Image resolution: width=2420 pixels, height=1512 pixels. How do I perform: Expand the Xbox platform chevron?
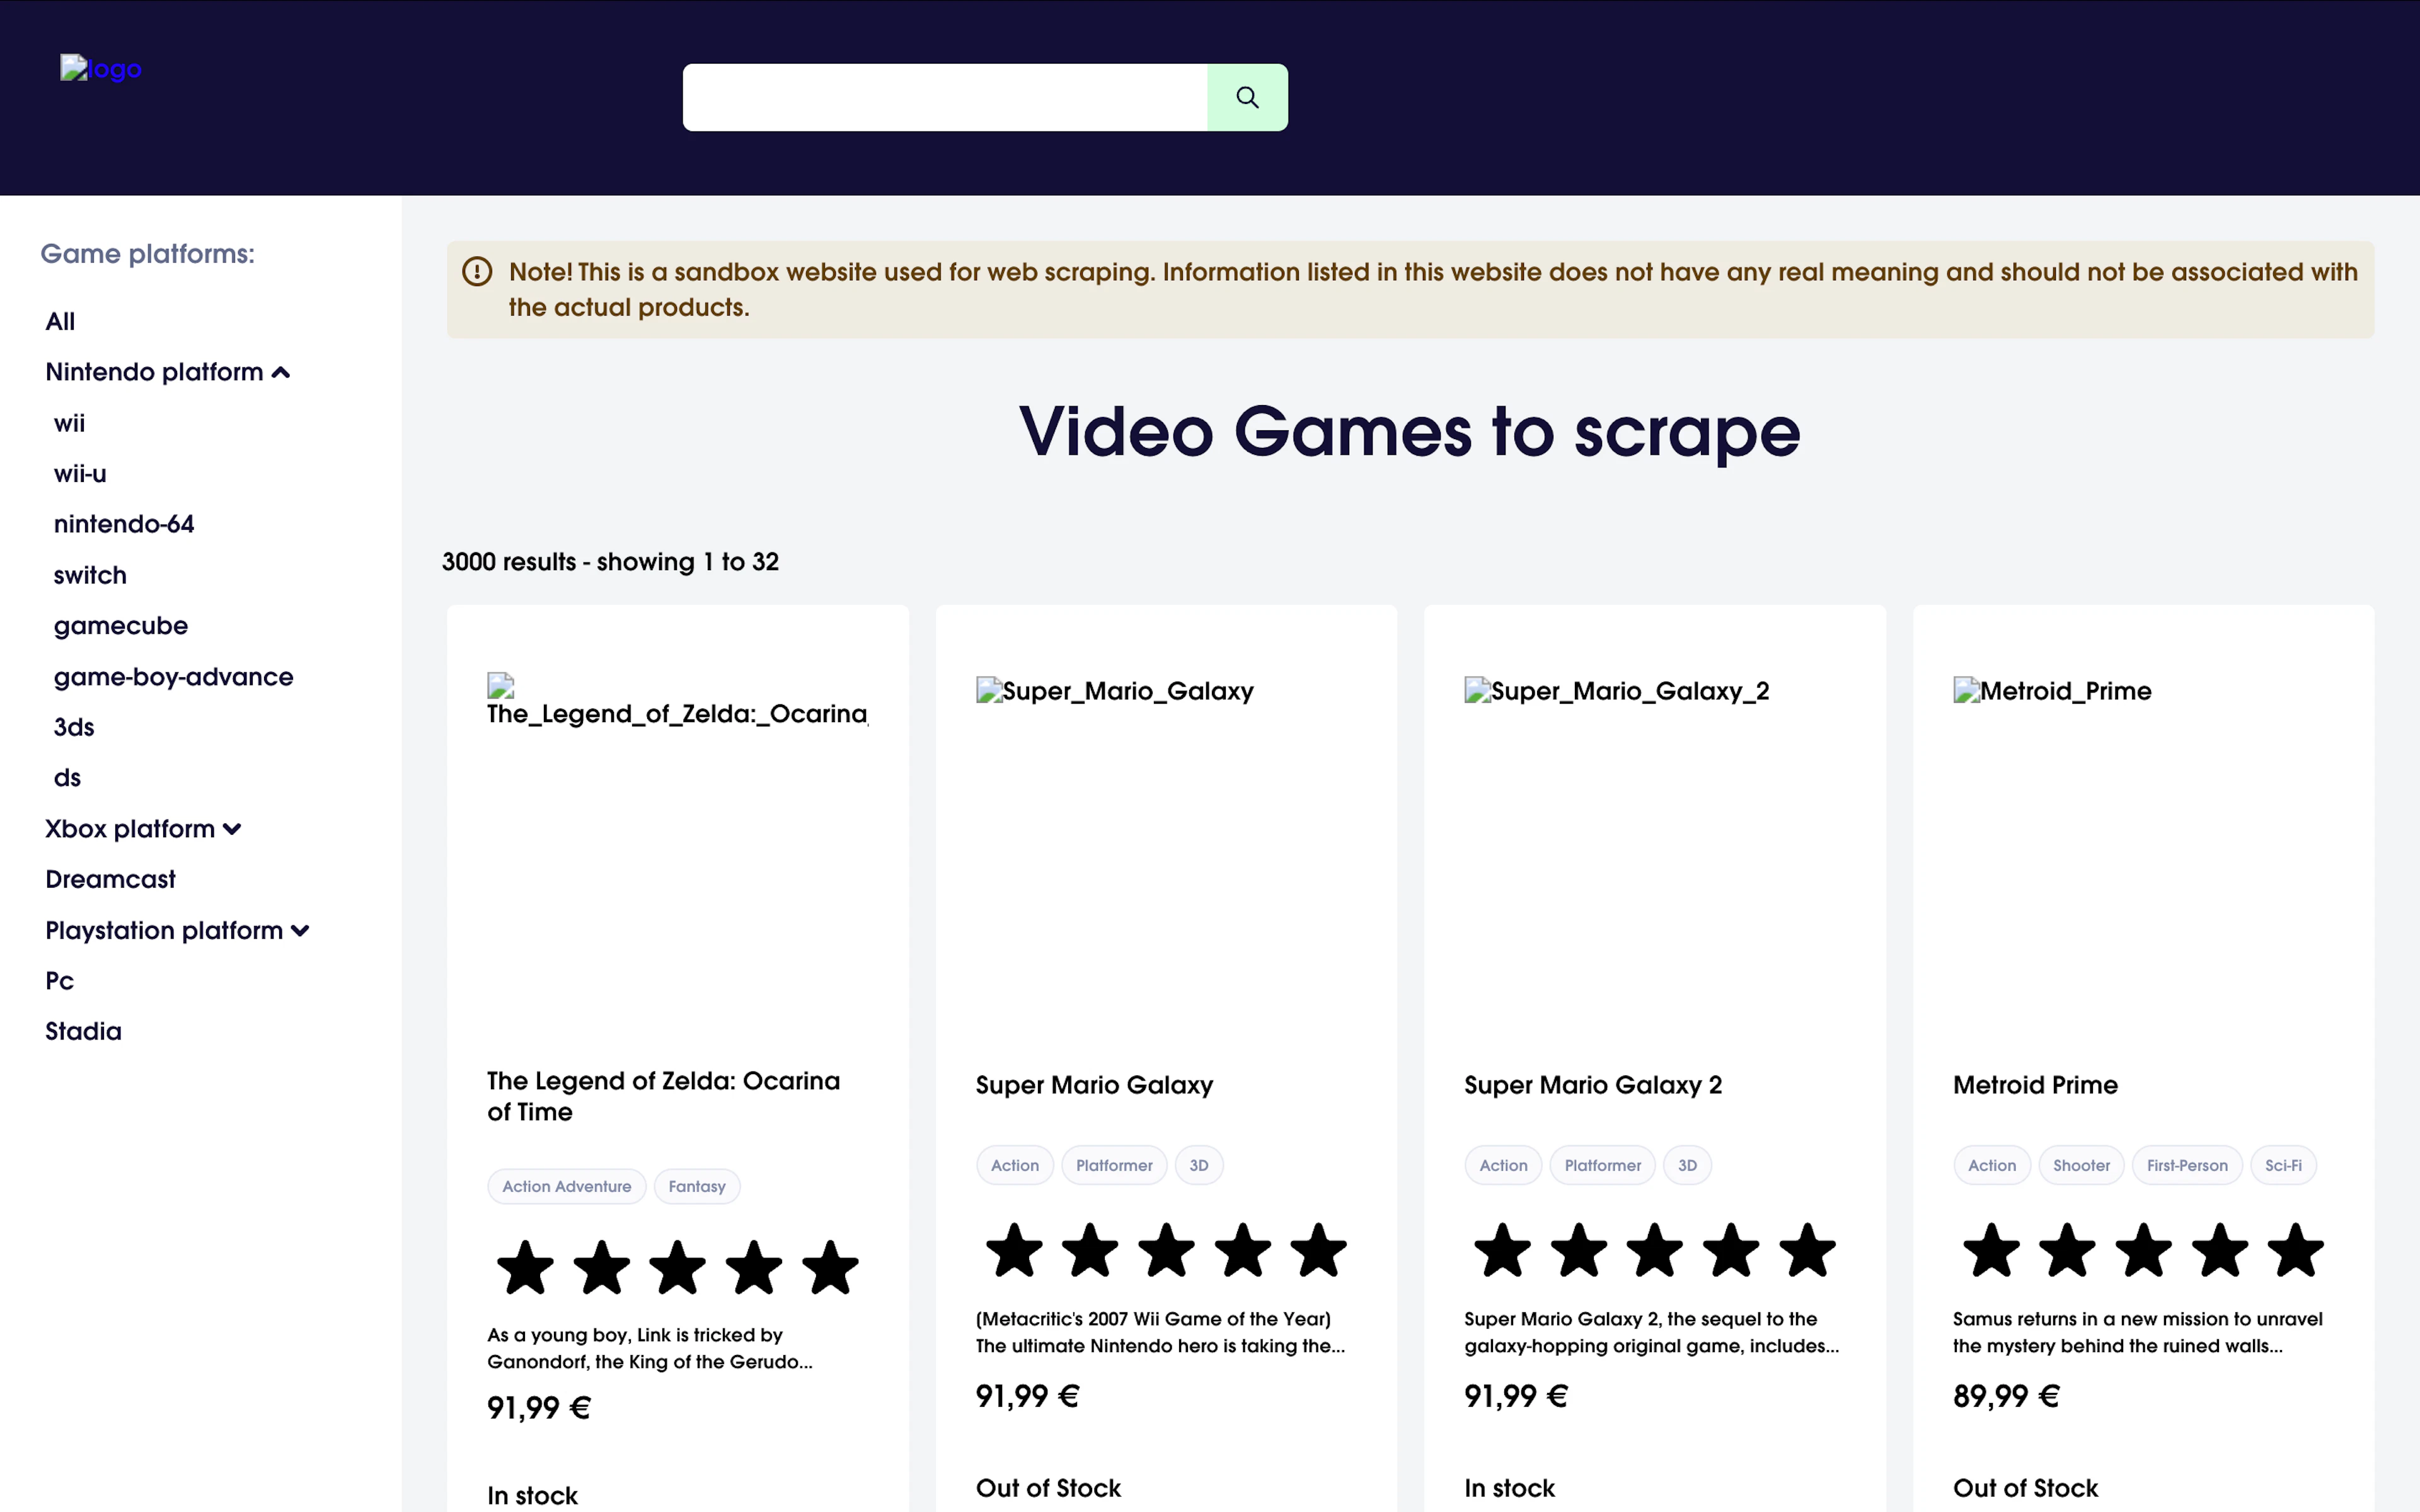(x=232, y=829)
